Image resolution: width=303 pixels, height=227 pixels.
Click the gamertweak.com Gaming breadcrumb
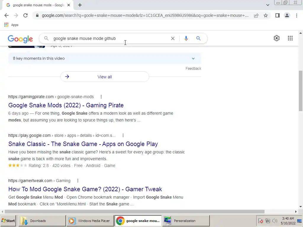tap(39, 181)
